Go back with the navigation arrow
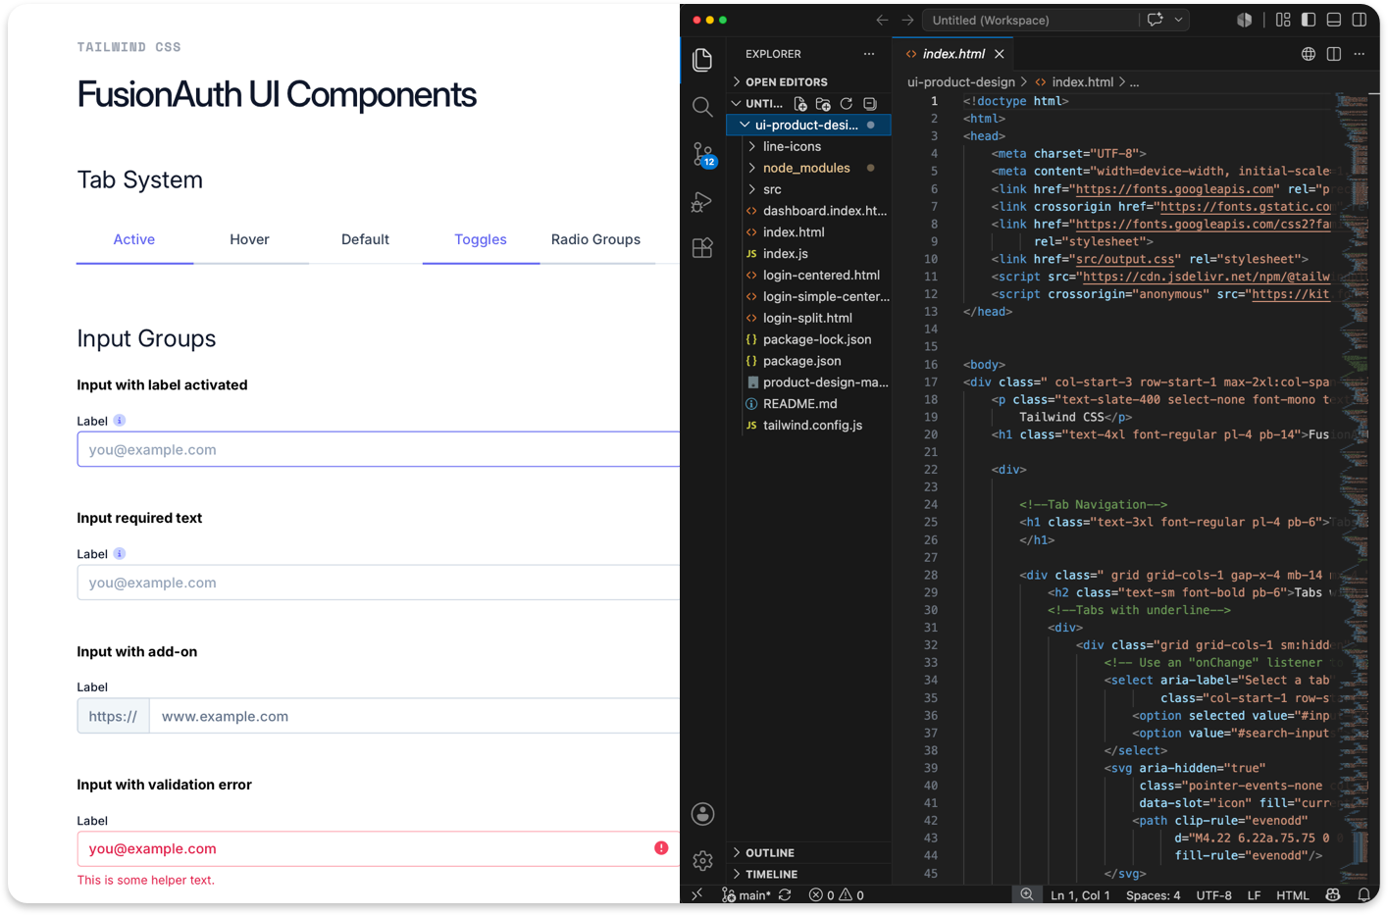The width and height of the screenshot is (1388, 915). click(x=882, y=20)
